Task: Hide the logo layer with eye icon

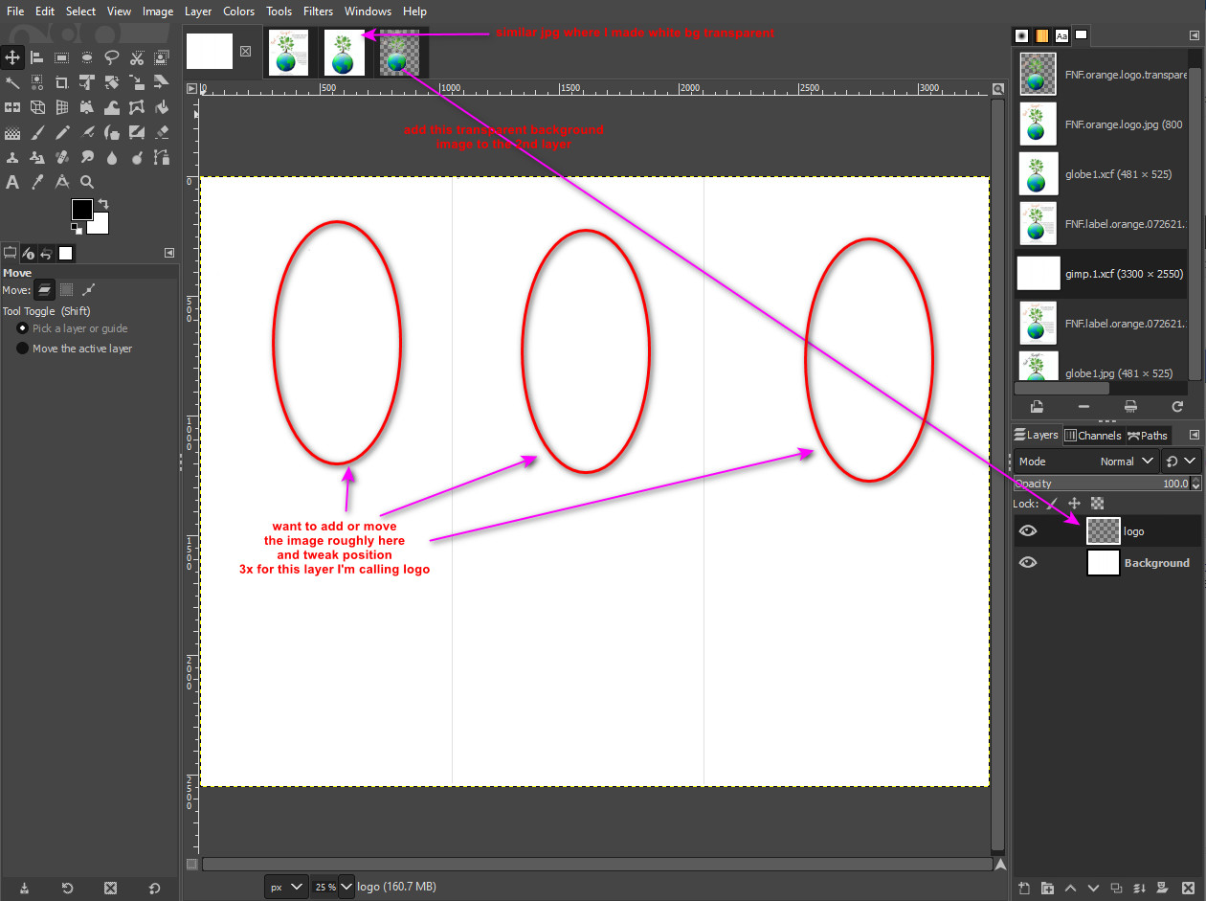Action: [1028, 531]
